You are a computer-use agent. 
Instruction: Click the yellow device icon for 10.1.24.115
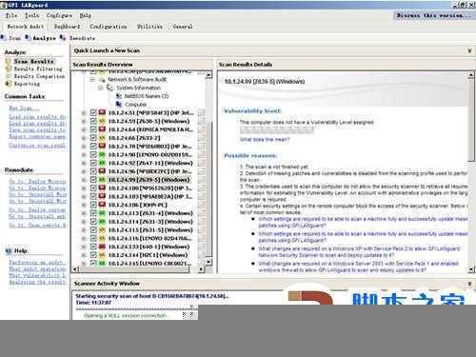click(102, 230)
